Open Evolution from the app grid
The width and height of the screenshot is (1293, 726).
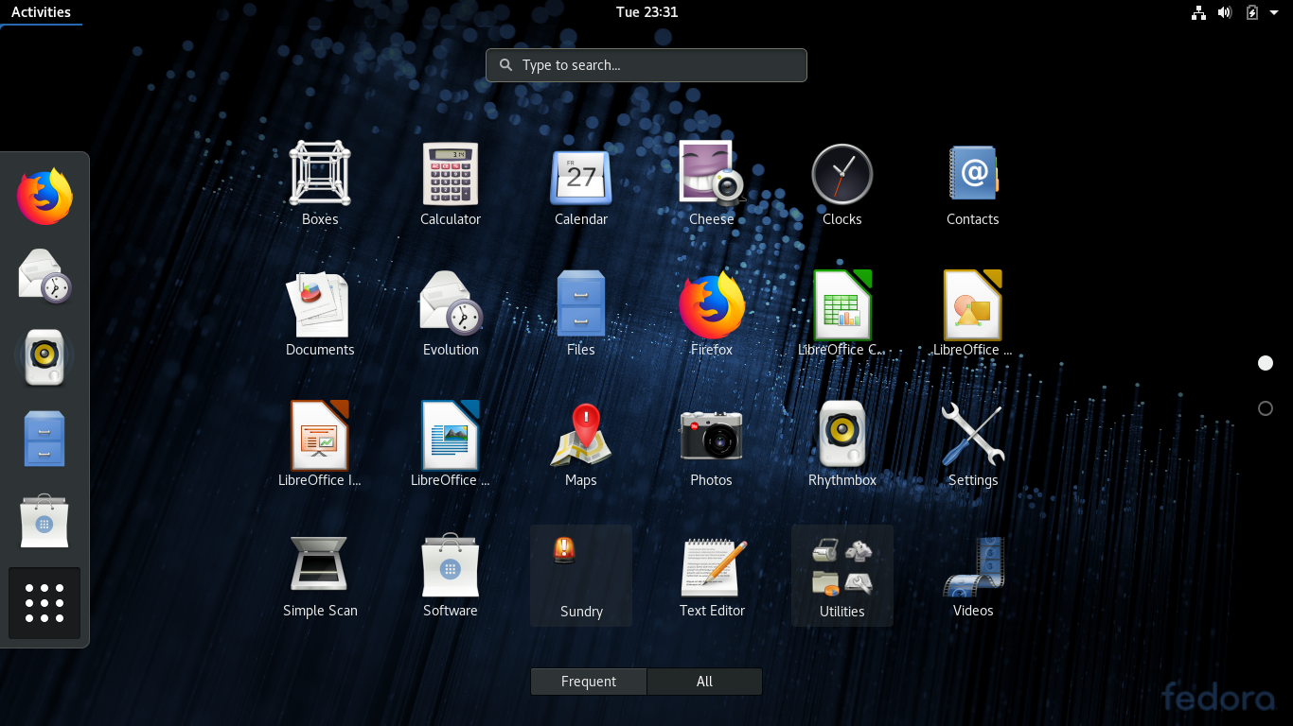point(451,315)
